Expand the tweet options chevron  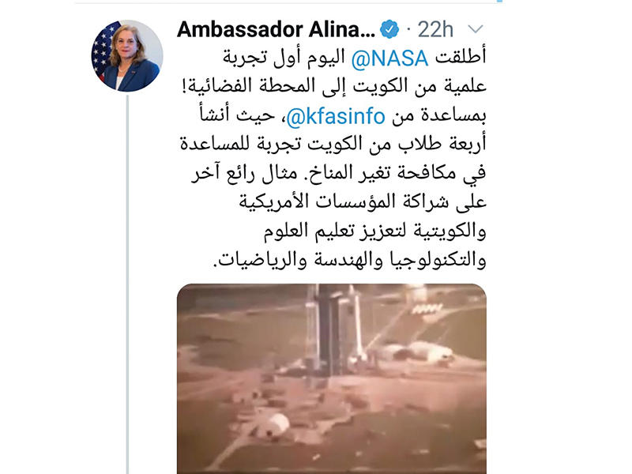[x=476, y=29]
